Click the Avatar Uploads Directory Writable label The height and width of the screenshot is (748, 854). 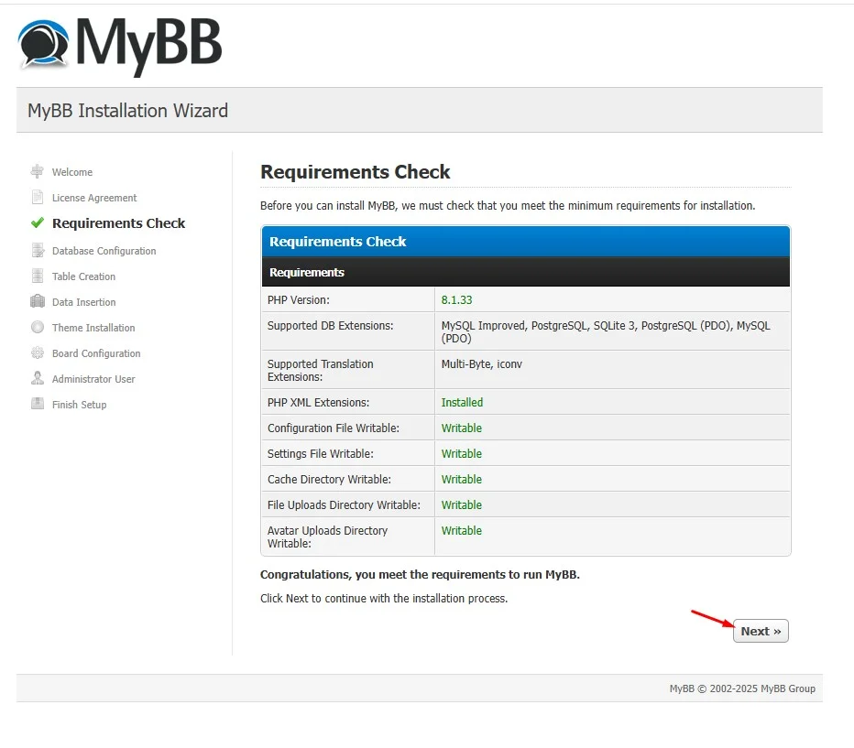point(327,537)
